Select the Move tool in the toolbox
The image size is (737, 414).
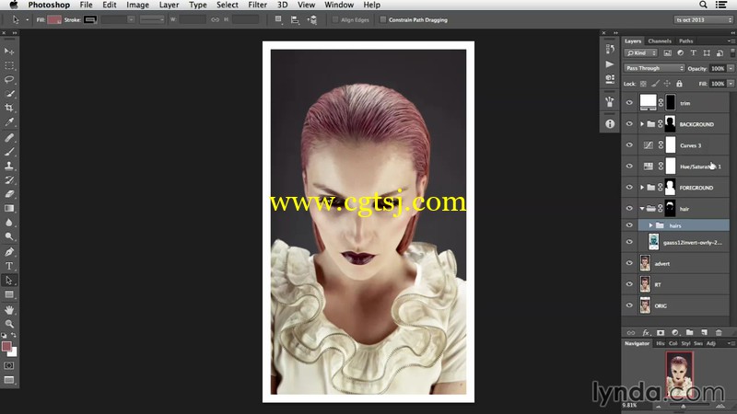coord(9,52)
